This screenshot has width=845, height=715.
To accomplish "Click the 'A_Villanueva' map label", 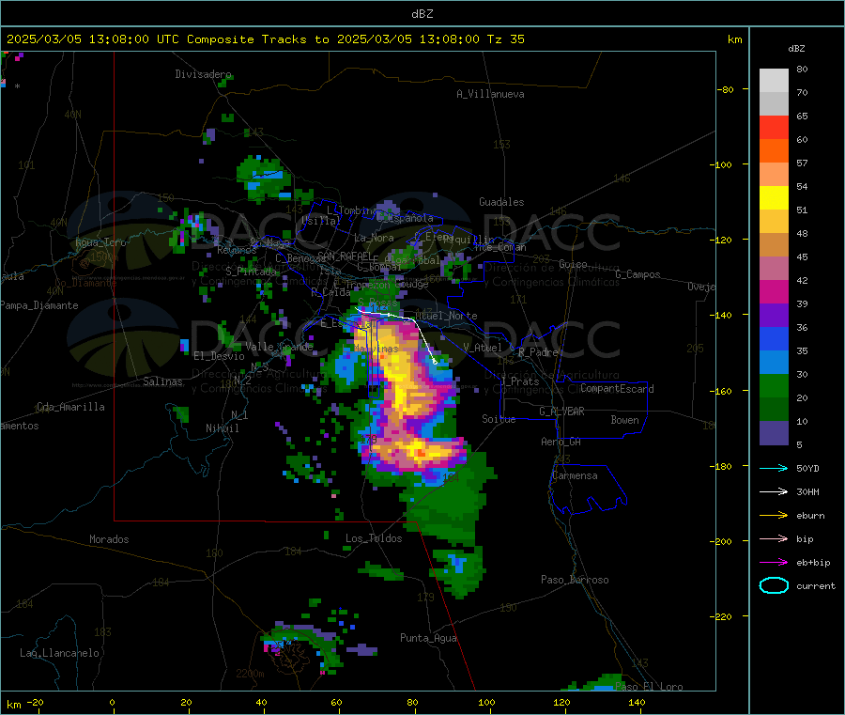I will coord(490,94).
